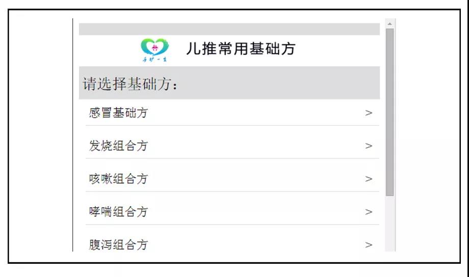The image size is (469, 277).
Task: Select the 感冒基础方 list entry
Action: tap(232, 113)
